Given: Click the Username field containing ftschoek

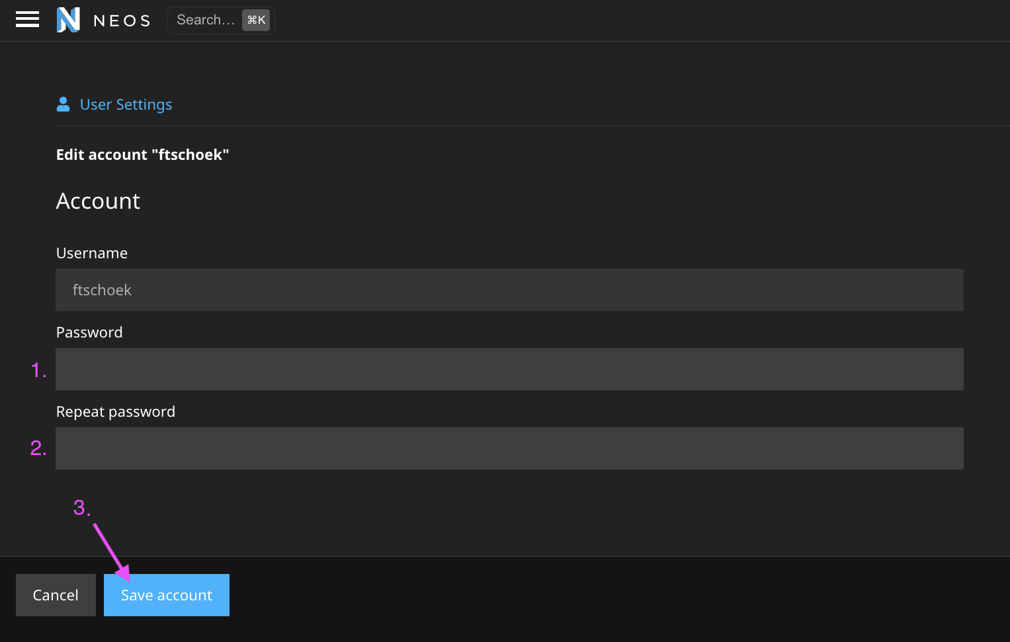Looking at the screenshot, I should [509, 290].
